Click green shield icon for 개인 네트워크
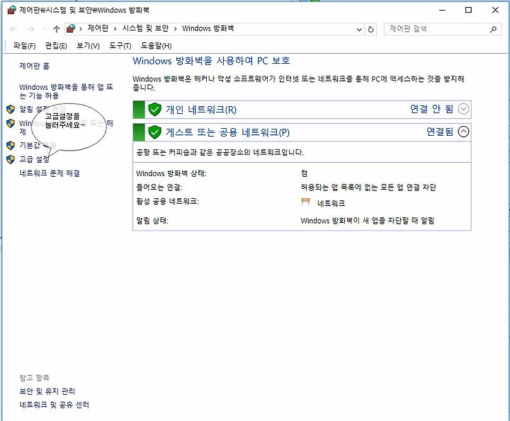 pos(155,110)
